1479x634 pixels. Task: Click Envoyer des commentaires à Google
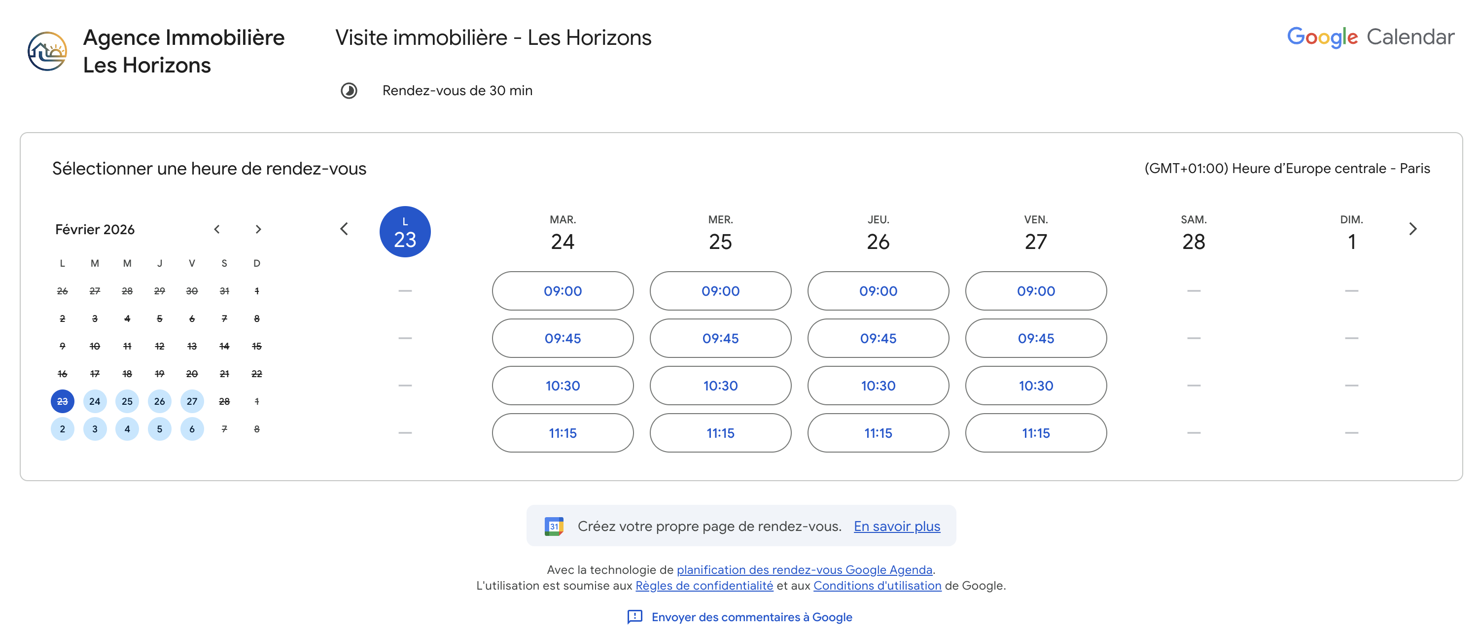[751, 617]
